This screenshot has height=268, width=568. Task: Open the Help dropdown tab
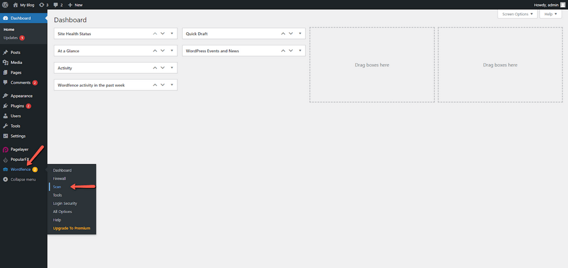(550, 14)
